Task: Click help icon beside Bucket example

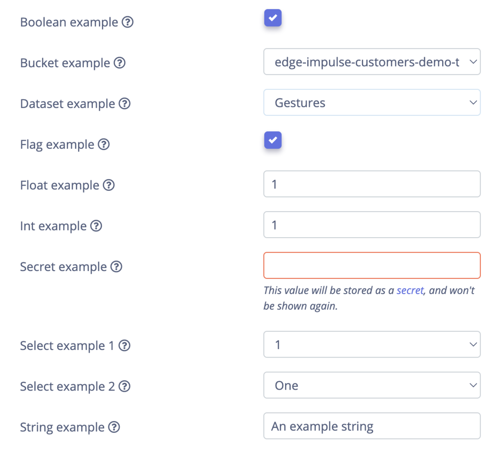Action: [120, 63]
